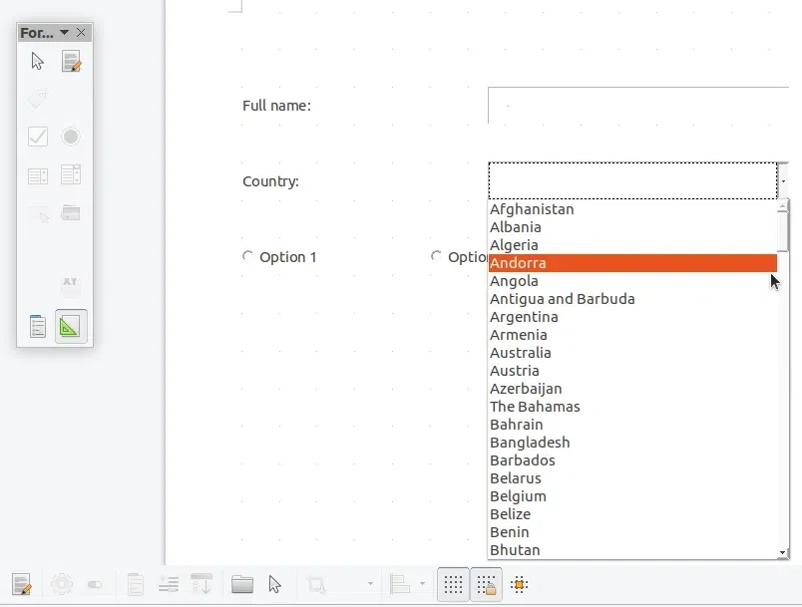Image resolution: width=802 pixels, height=607 pixels.
Task: Expand the dropdown arrow next to Alignment
Action: pos(423,585)
